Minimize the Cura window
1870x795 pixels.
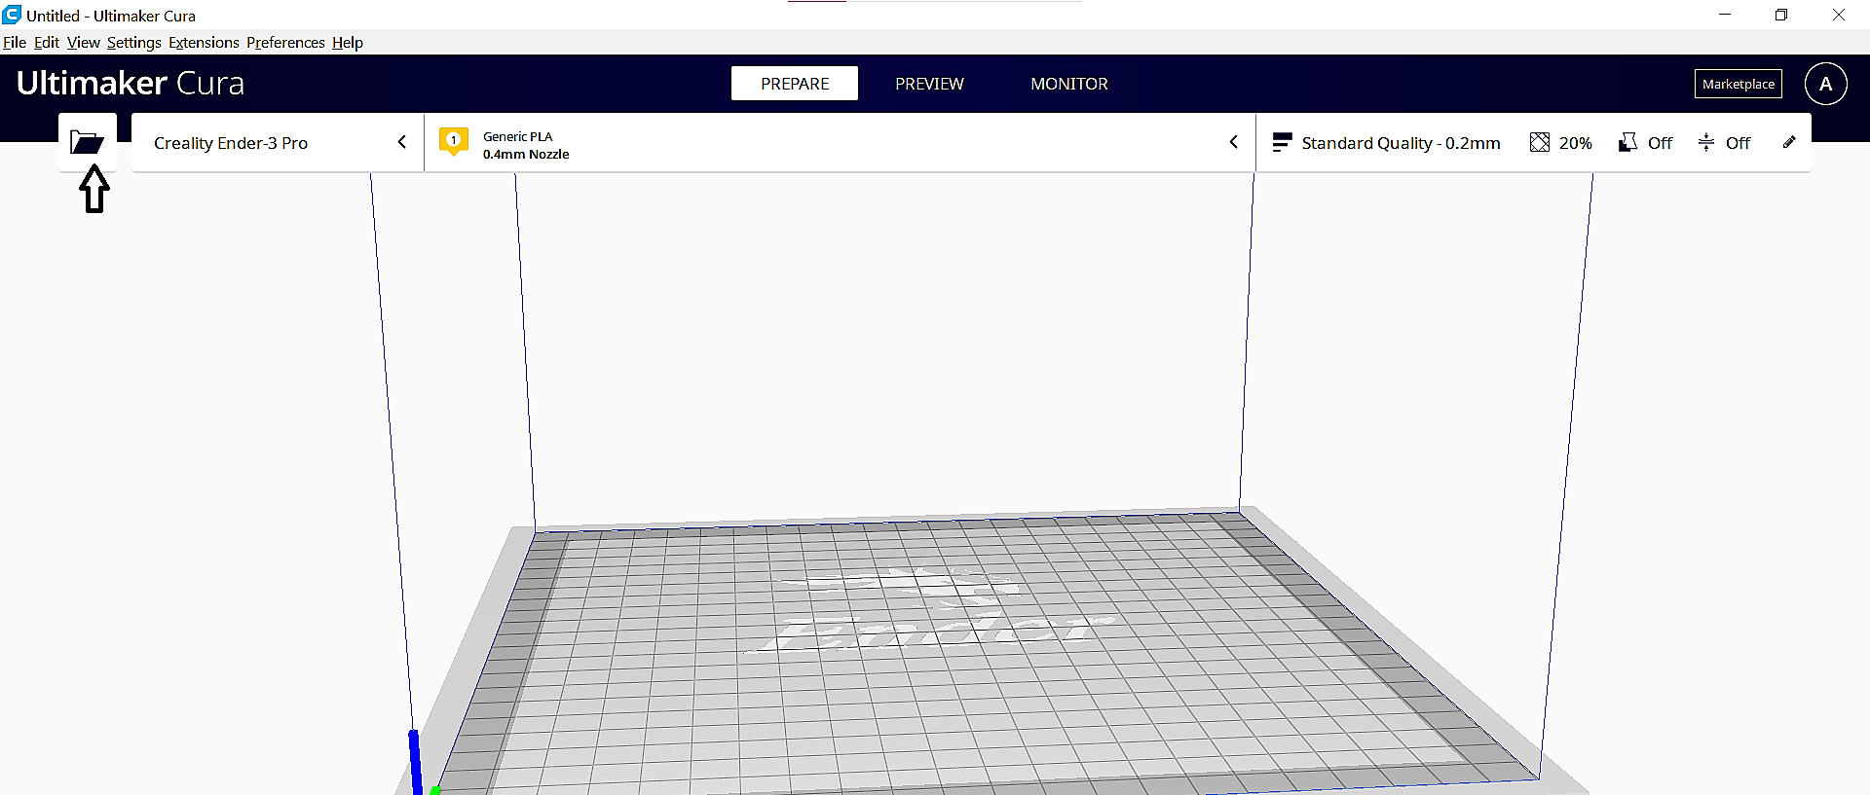1725,15
